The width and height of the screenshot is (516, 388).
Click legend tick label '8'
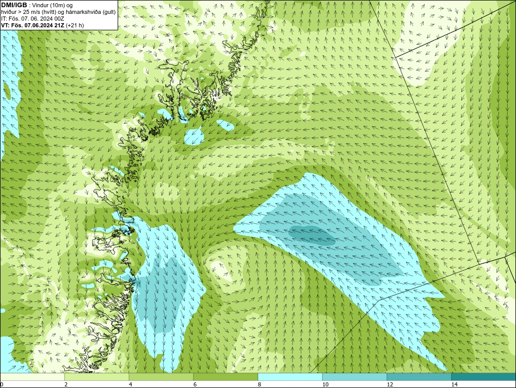pos(260,384)
